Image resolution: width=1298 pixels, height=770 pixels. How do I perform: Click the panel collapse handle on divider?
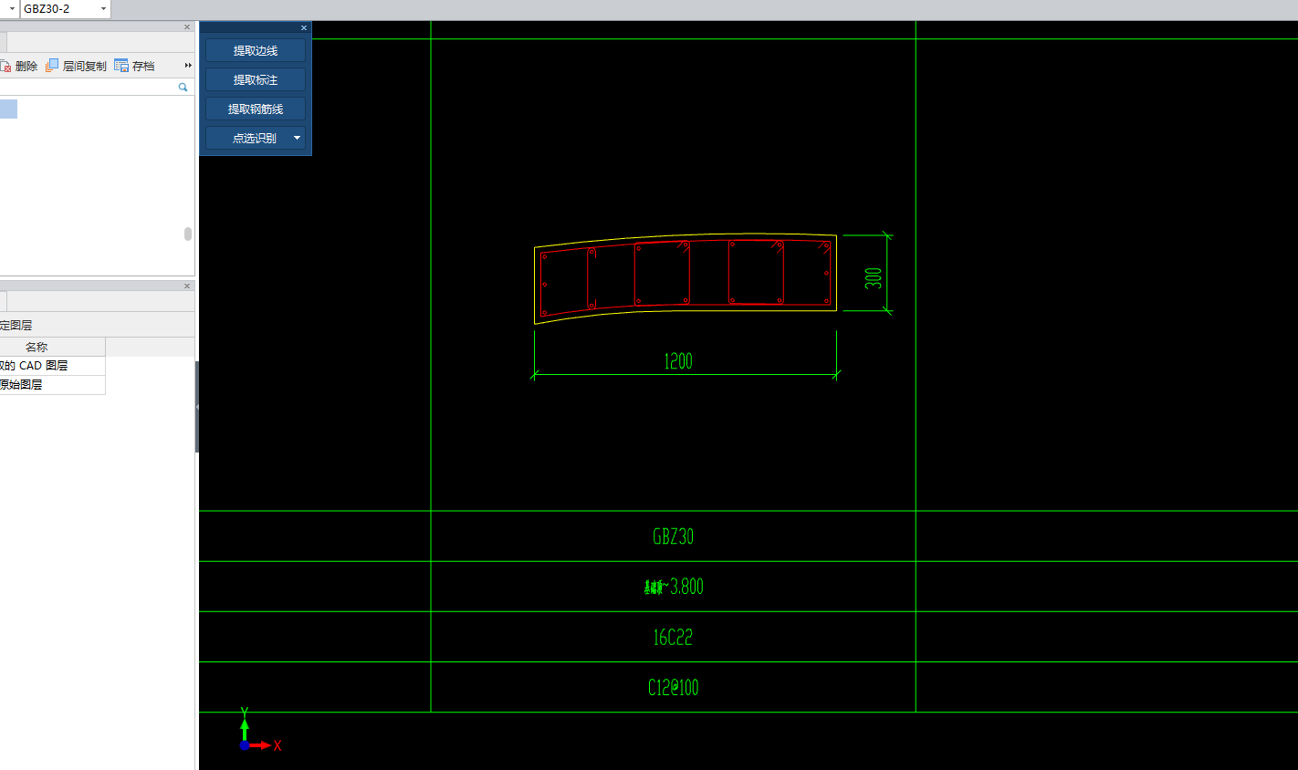tap(197, 407)
